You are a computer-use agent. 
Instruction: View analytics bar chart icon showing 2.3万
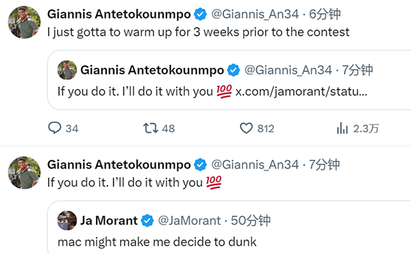pos(342,128)
